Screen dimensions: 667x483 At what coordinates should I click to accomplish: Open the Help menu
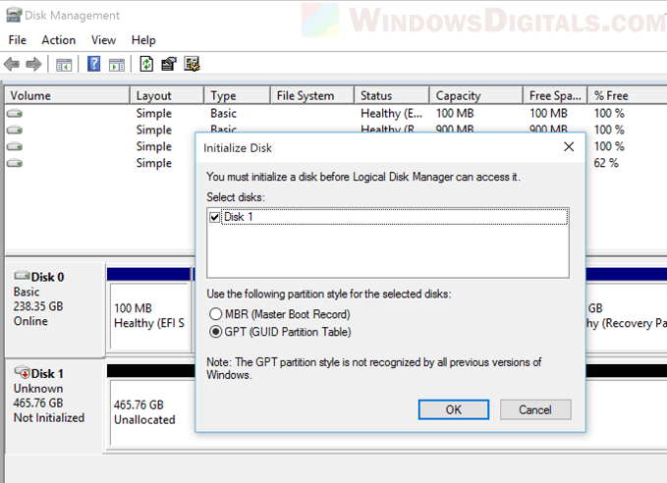click(143, 40)
